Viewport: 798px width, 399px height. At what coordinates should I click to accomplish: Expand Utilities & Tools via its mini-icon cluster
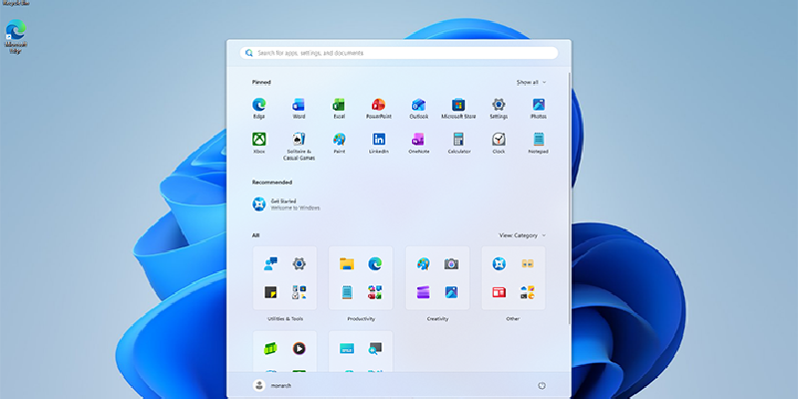[x=299, y=292]
